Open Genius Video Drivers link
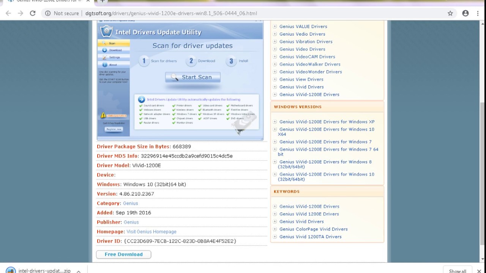 click(302, 49)
